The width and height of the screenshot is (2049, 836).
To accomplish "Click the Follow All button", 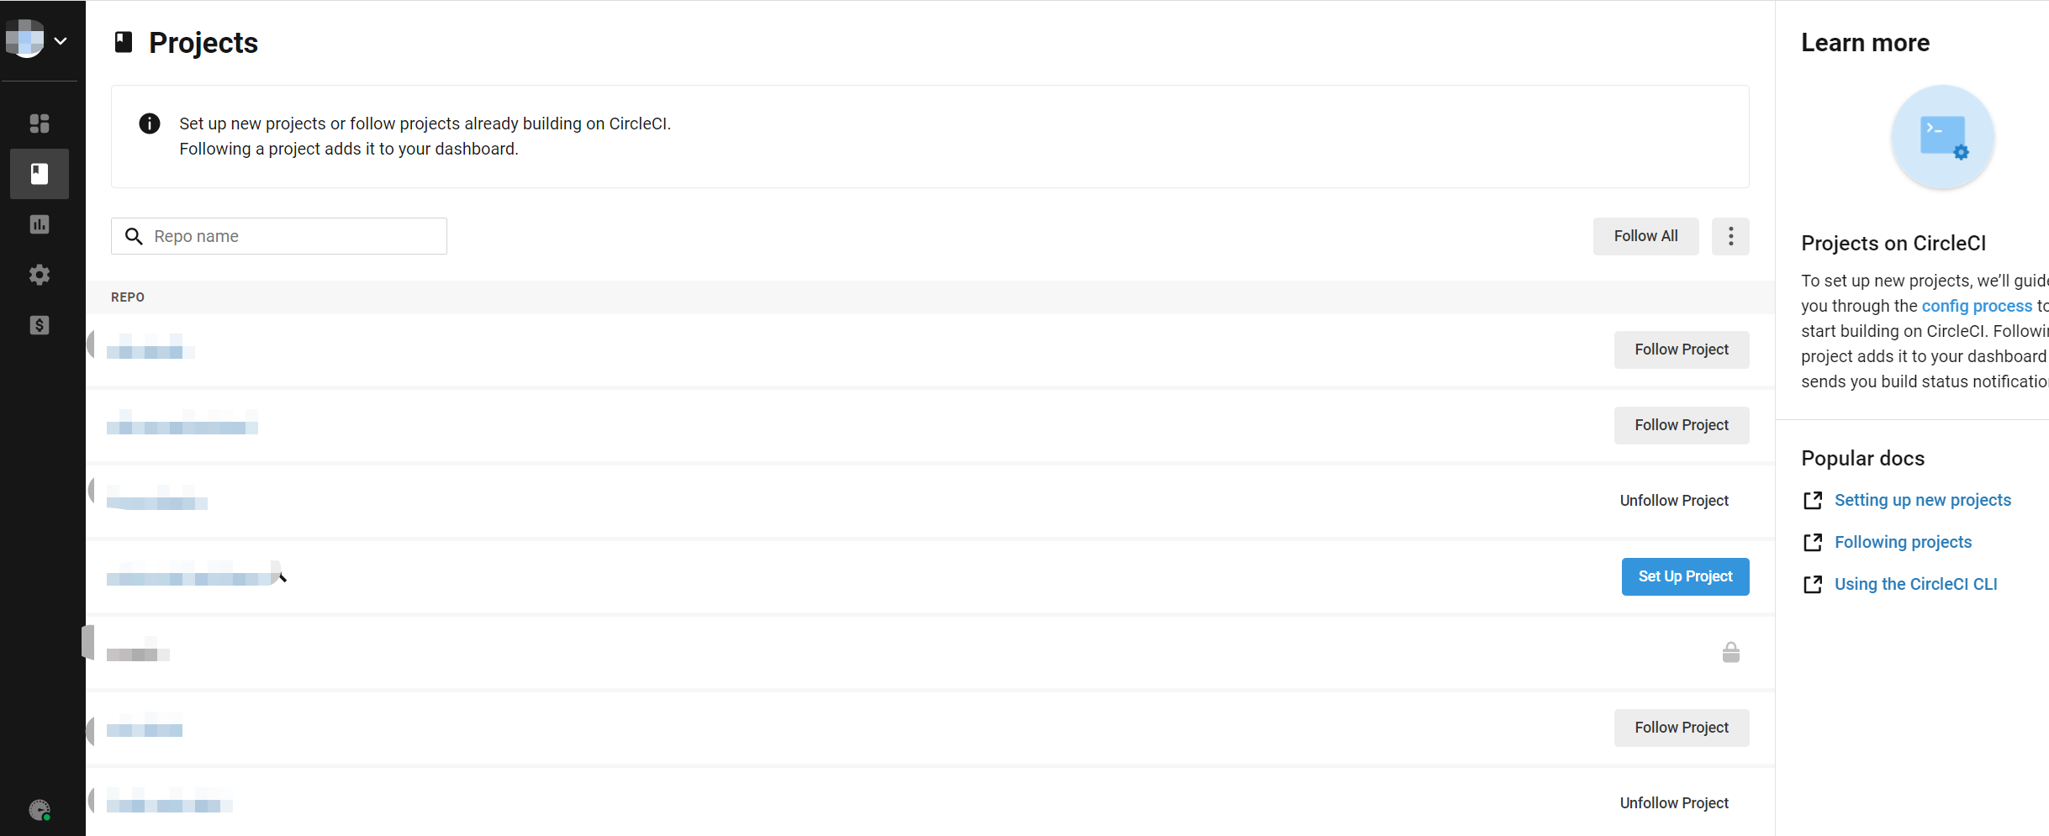I will point(1645,236).
